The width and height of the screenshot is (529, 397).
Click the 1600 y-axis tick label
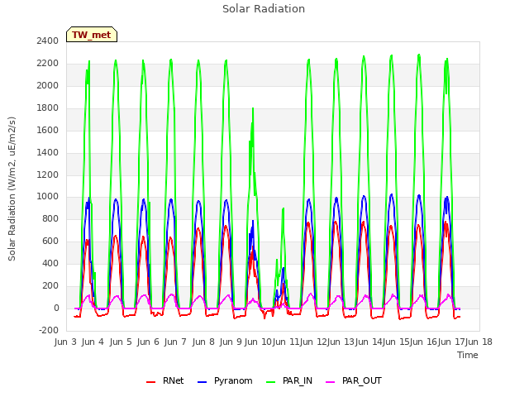point(48,130)
